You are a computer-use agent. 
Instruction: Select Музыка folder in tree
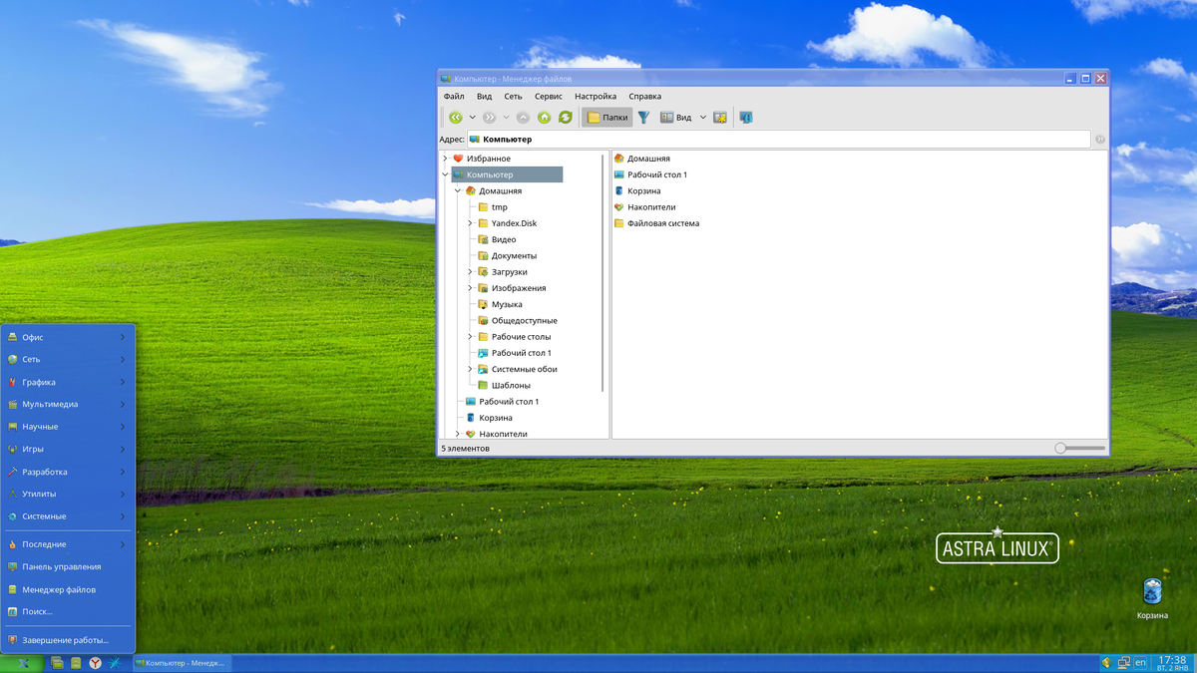[x=500, y=304]
